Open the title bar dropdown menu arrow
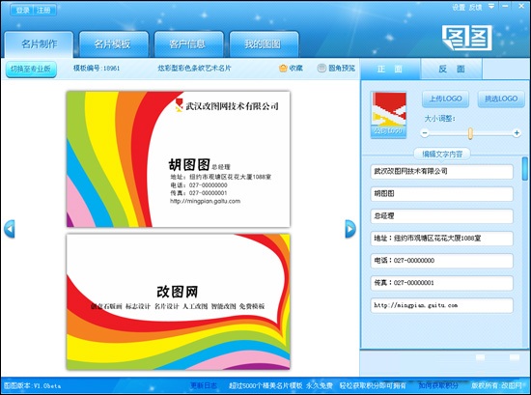 pos(491,7)
